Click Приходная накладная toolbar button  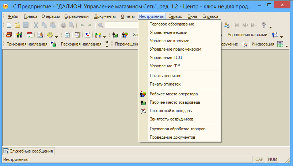coord(27,44)
